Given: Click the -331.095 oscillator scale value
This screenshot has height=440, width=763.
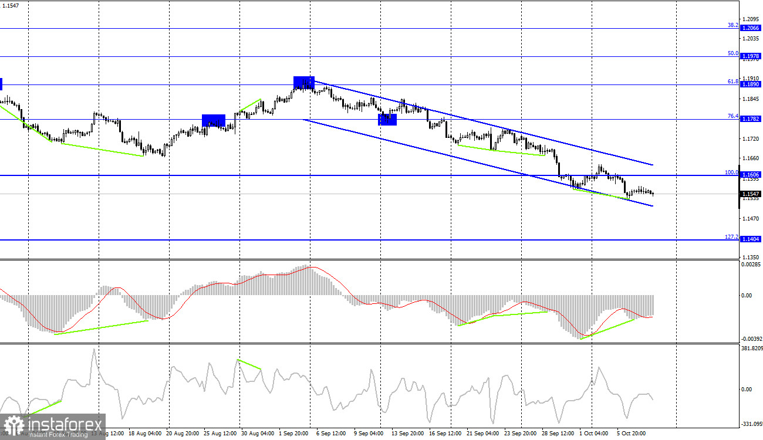Looking at the screenshot, I should click(x=751, y=424).
